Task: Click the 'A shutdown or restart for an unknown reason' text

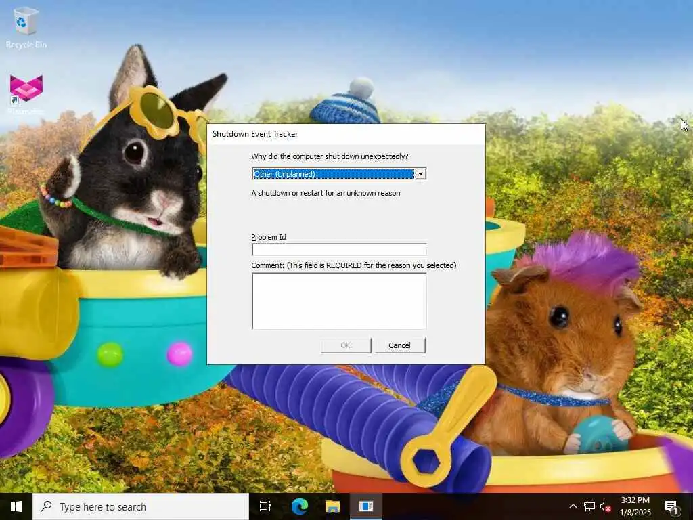Action: coord(326,193)
